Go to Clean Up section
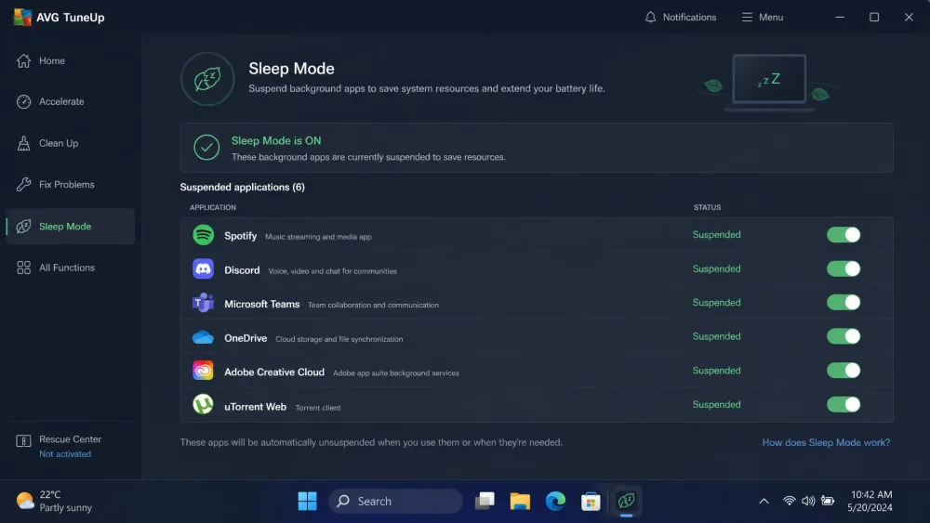The image size is (930, 523). [x=70, y=143]
